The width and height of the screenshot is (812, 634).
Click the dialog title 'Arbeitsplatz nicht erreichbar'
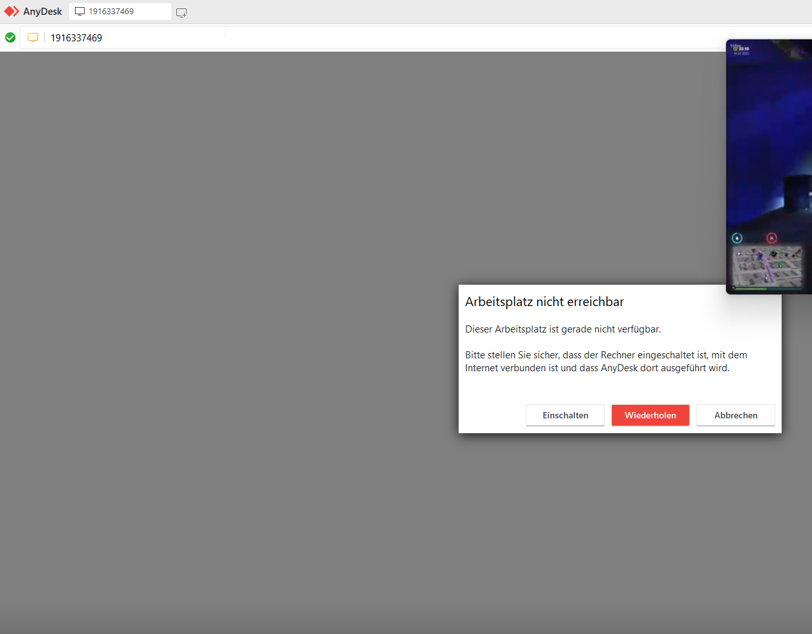[x=544, y=302]
